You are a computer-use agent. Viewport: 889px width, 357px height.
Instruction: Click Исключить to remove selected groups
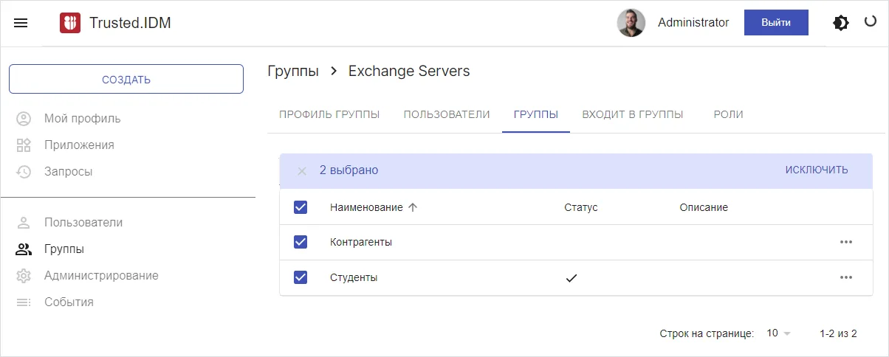pos(816,170)
